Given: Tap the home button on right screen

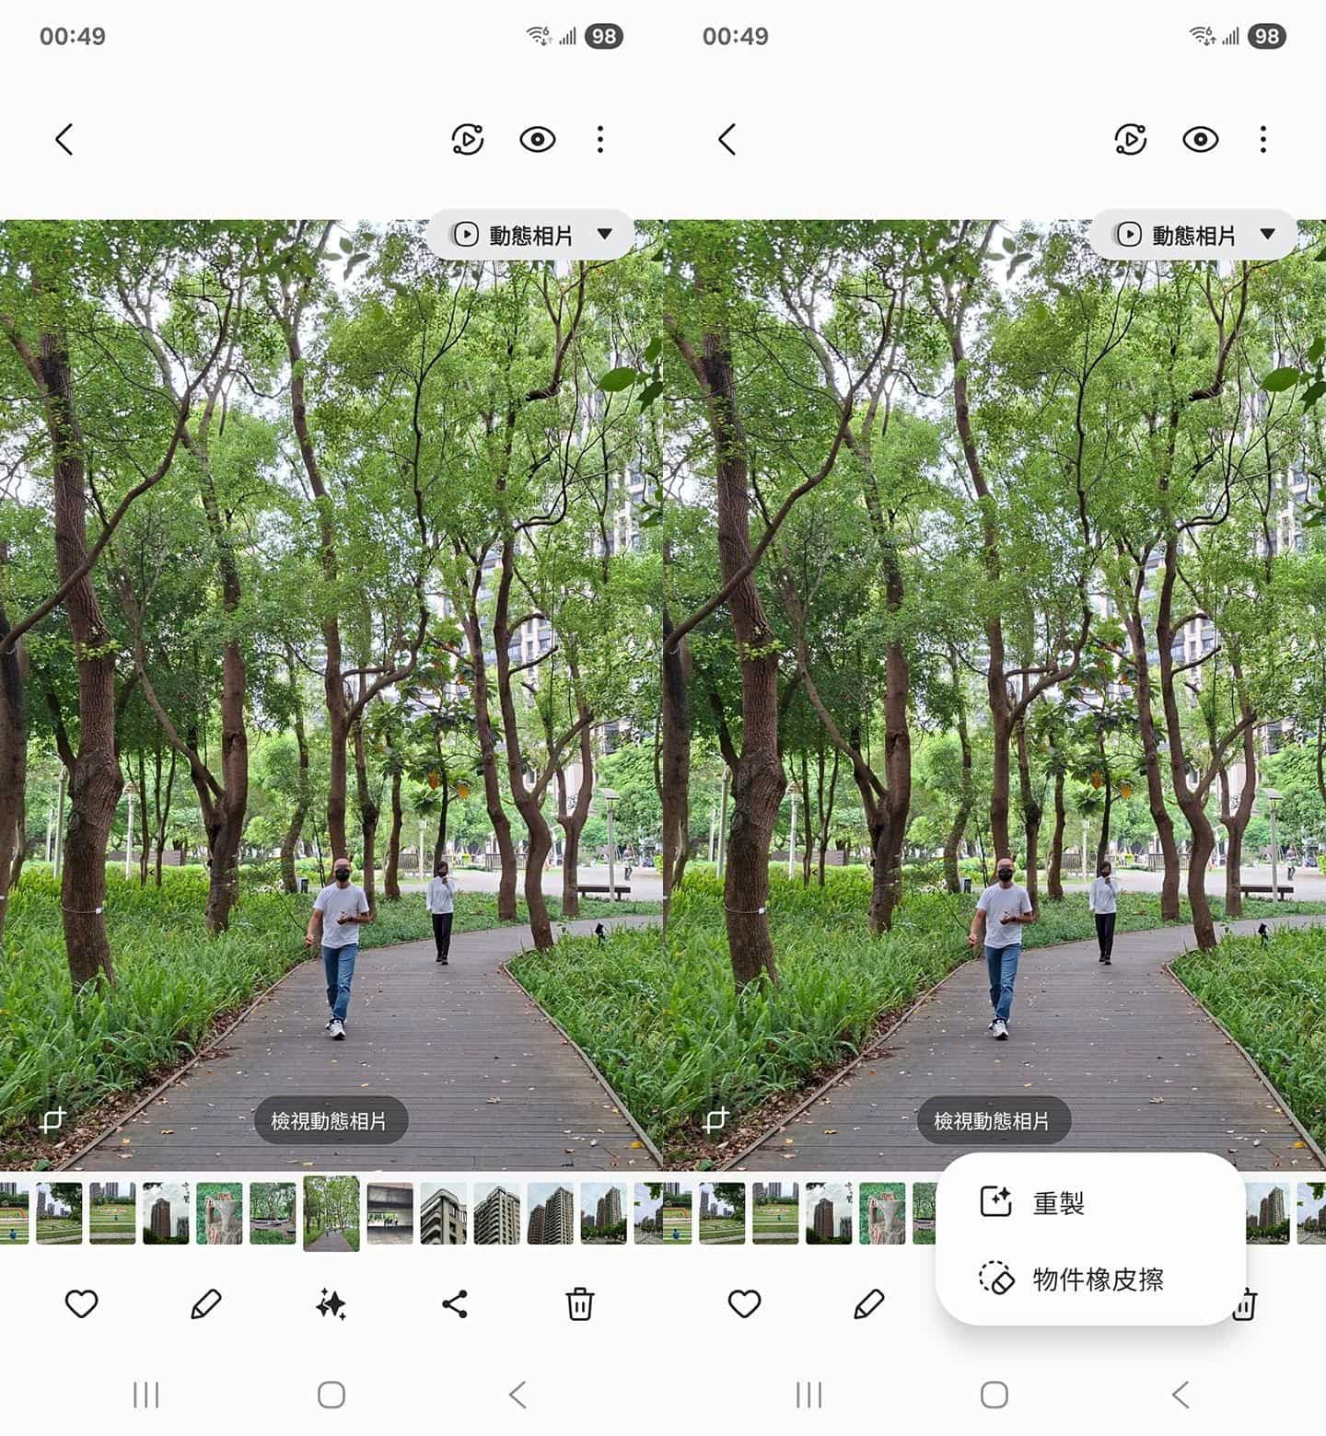Looking at the screenshot, I should click(994, 1395).
